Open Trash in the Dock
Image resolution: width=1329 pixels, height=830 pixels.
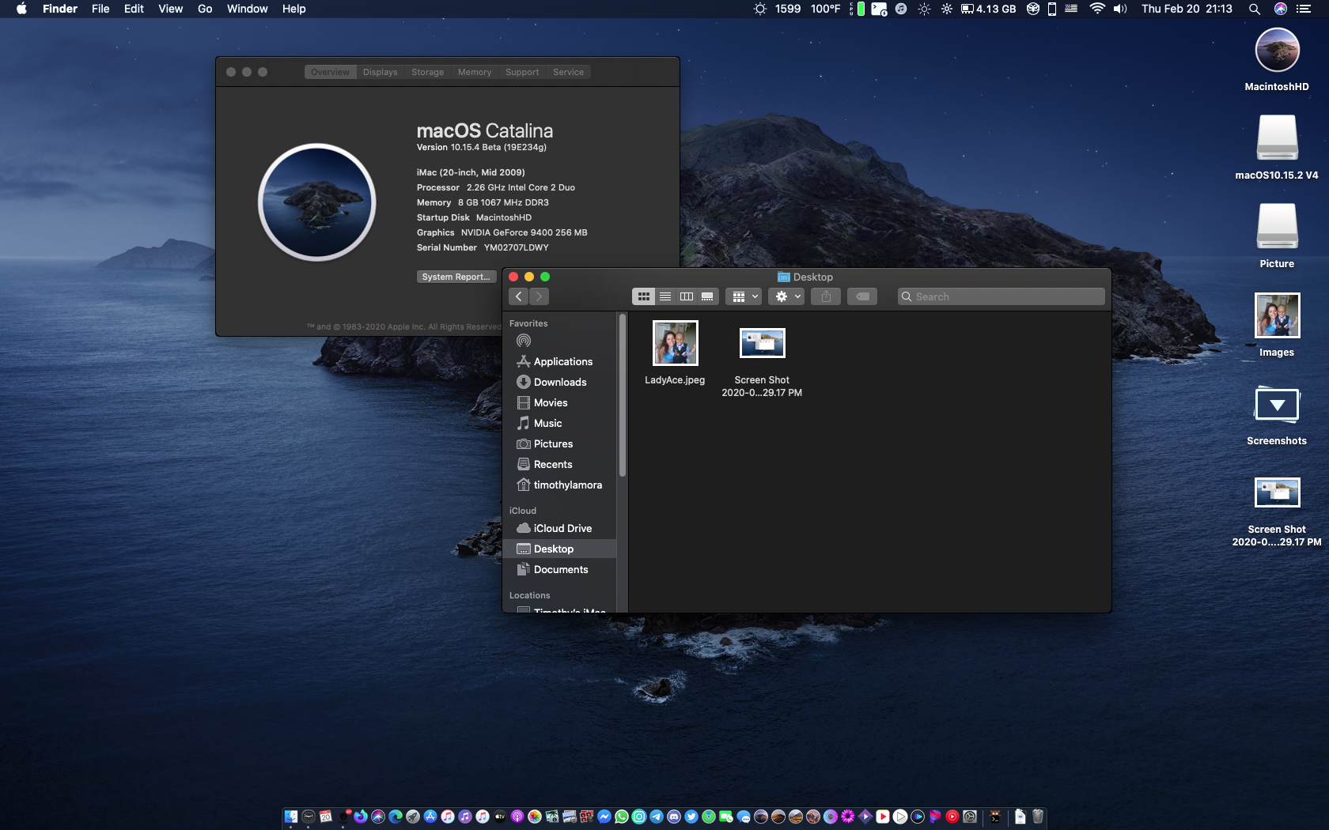tap(1037, 817)
